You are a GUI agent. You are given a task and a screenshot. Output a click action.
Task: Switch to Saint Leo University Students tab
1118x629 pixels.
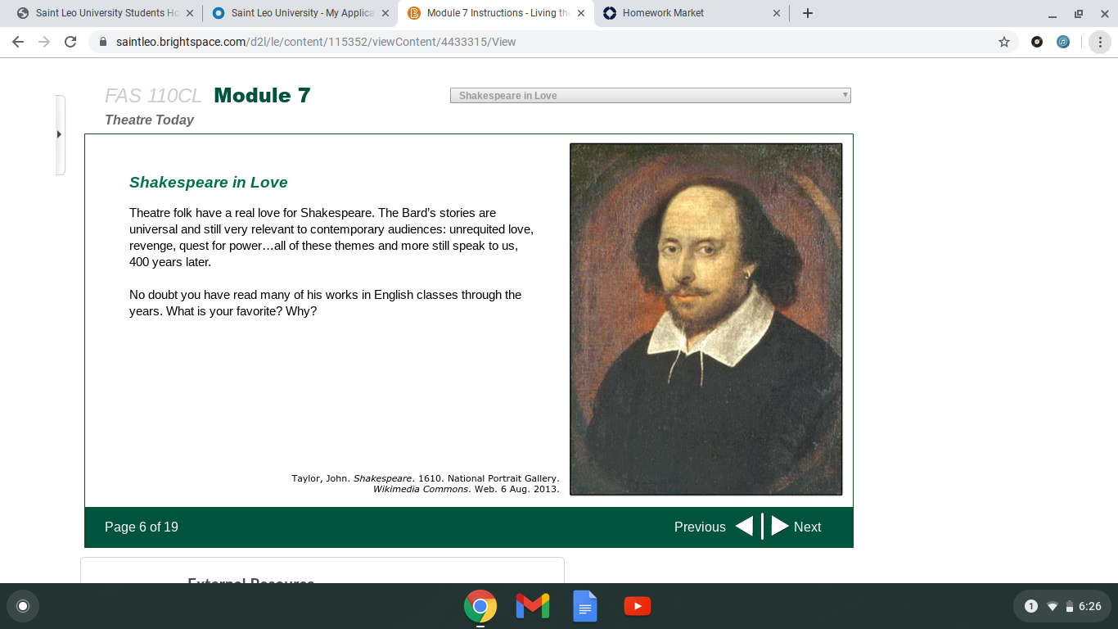[x=105, y=13]
